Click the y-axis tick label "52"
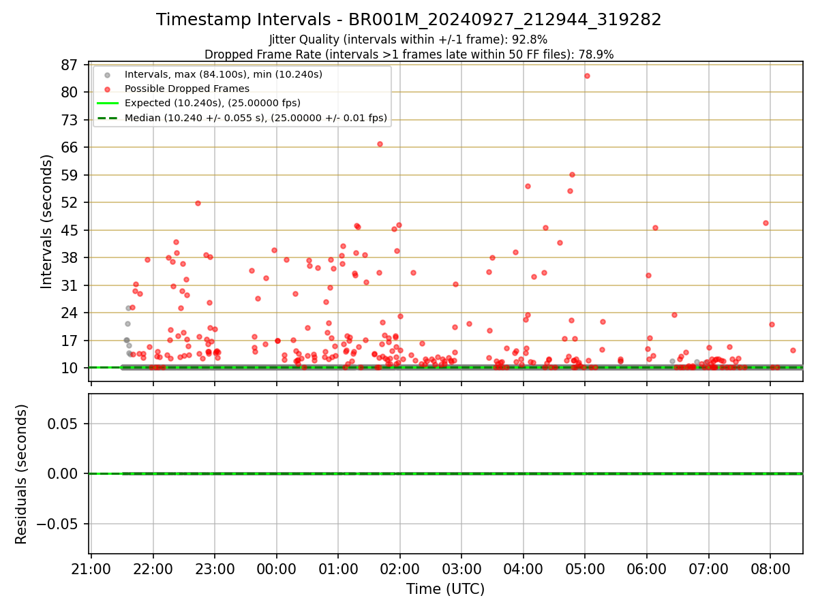The image size is (818, 613). point(70,202)
